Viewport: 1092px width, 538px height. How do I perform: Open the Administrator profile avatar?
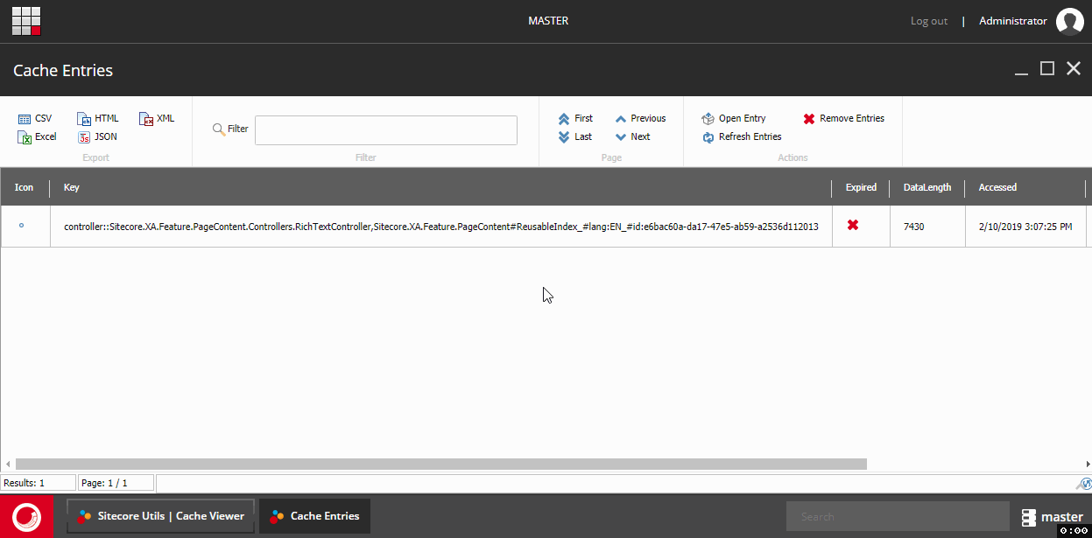[1070, 21]
